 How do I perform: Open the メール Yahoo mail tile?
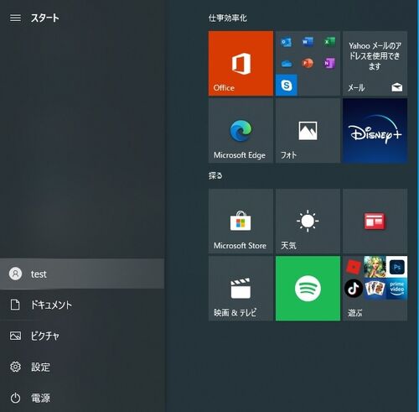tap(375, 64)
